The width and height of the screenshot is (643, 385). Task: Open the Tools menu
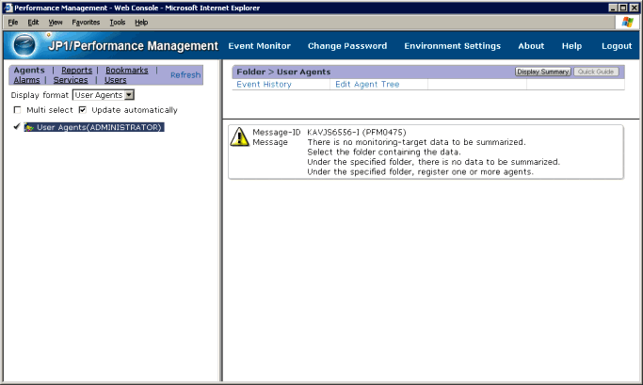(118, 23)
